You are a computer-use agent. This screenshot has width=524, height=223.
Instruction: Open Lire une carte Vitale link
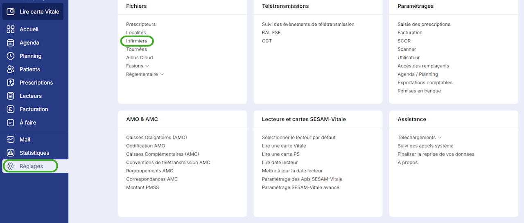point(284,146)
